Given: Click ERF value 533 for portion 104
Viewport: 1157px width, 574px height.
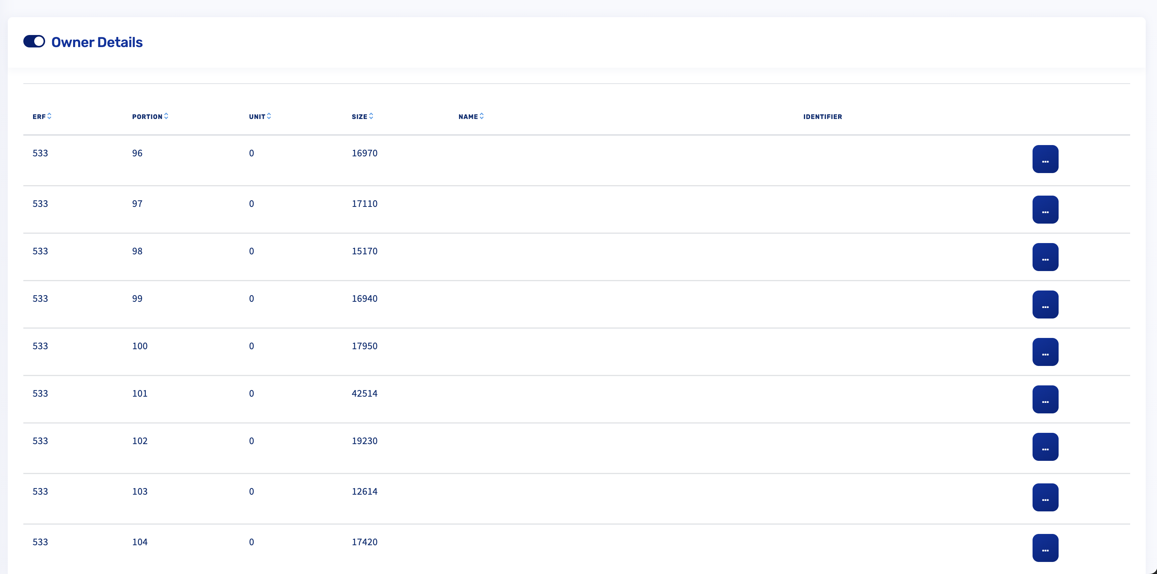Looking at the screenshot, I should click(x=40, y=542).
